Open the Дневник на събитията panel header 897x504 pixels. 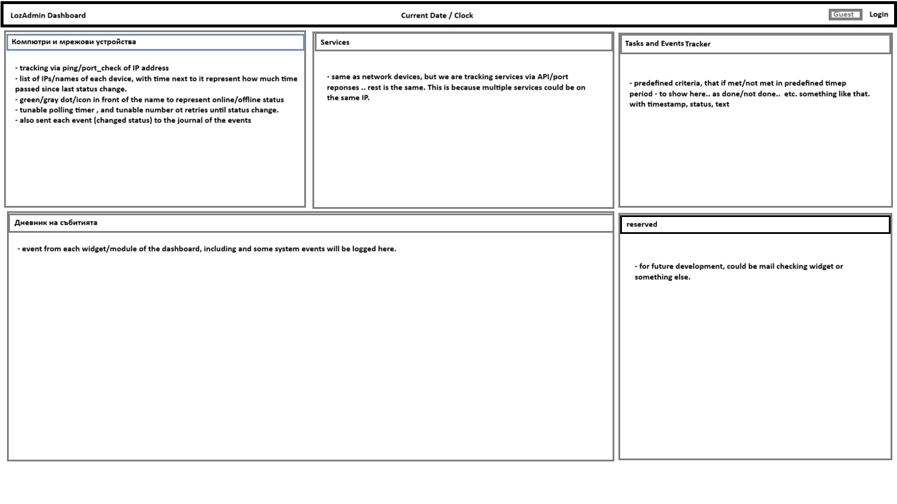point(311,223)
